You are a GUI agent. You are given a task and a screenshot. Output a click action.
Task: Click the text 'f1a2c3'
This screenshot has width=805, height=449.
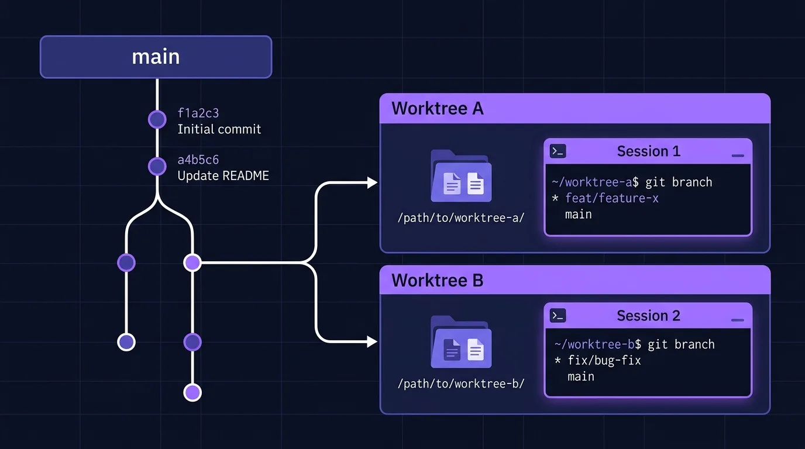[198, 113]
